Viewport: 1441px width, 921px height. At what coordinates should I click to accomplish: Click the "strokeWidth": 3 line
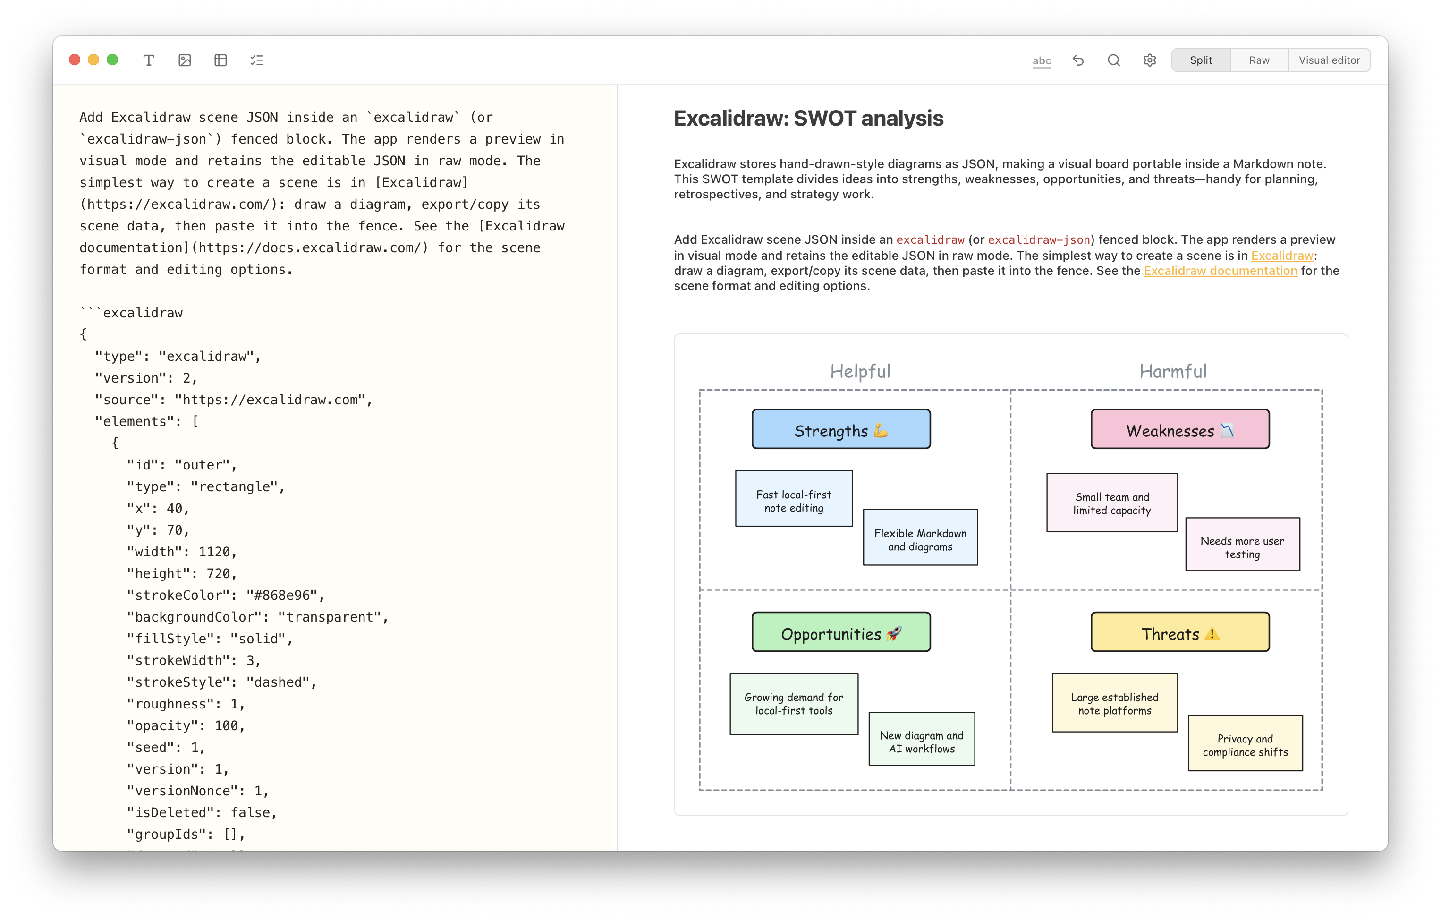point(194,661)
